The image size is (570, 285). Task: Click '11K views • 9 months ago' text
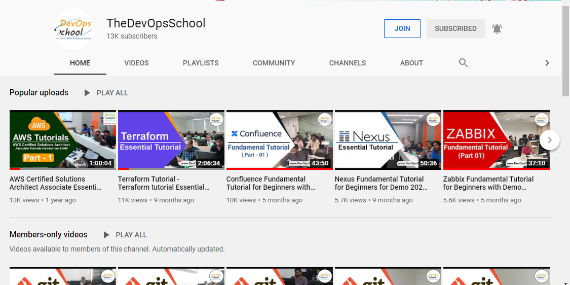156,200
